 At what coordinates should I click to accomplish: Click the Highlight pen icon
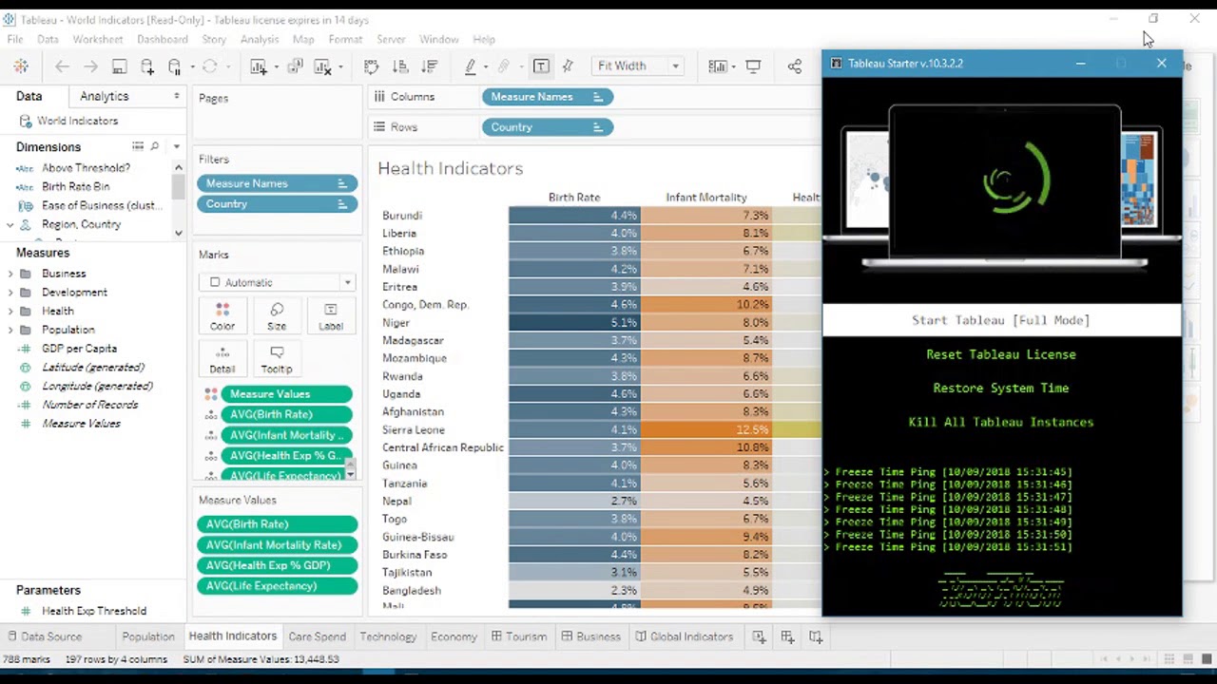(471, 66)
